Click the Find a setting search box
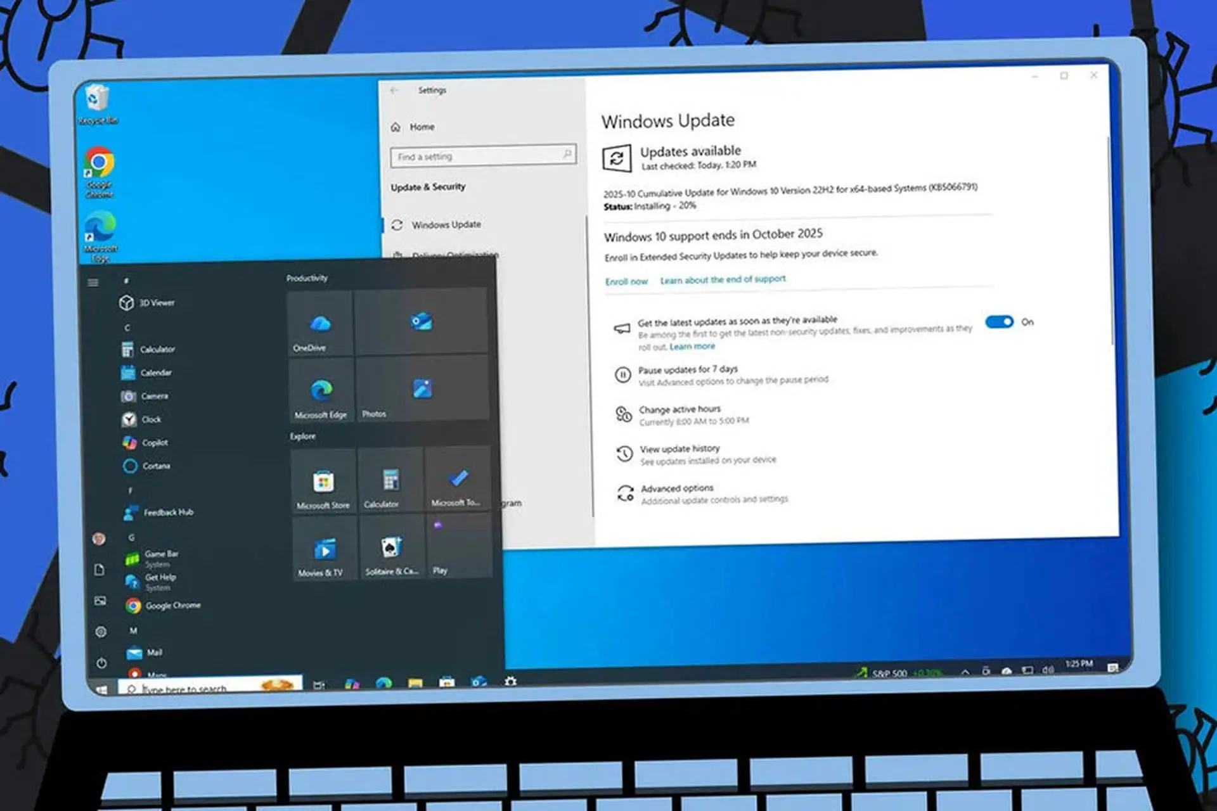This screenshot has height=811, width=1217. (483, 155)
